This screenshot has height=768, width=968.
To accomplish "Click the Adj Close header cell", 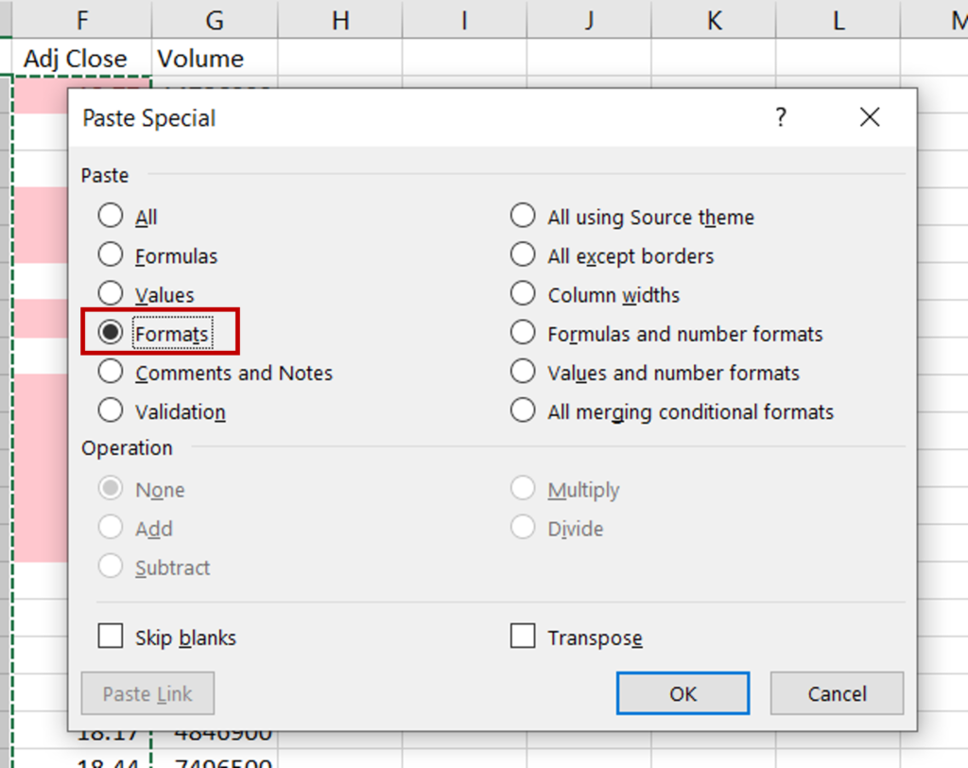I will (x=82, y=58).
